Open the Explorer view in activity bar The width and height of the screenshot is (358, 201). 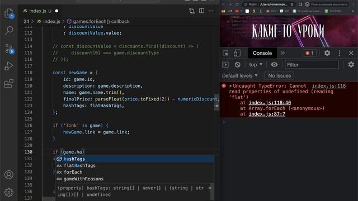9,13
